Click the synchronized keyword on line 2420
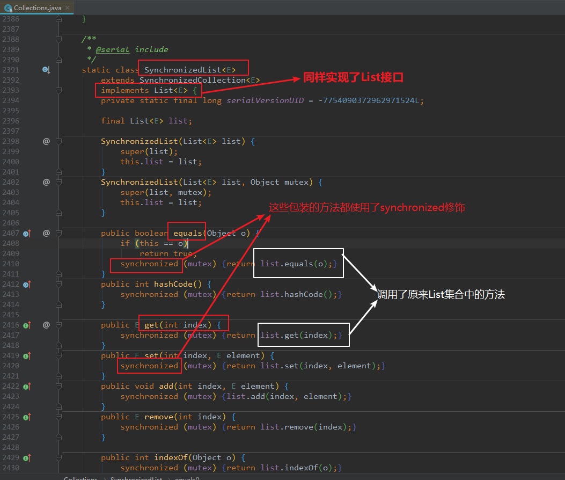This screenshot has height=480, width=565. 149,366
